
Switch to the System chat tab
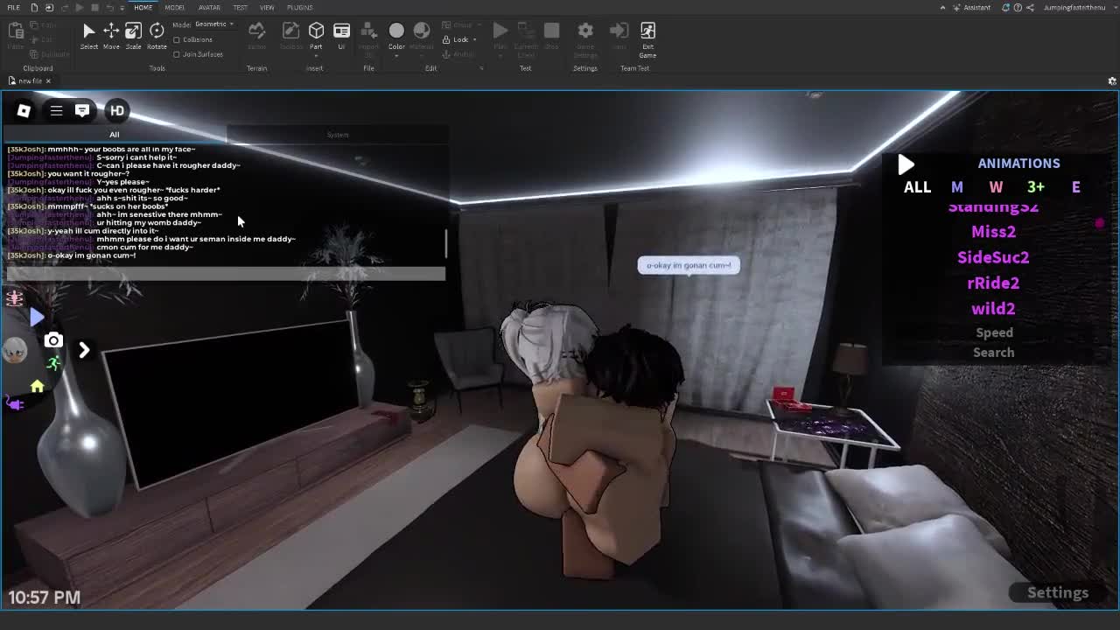(x=338, y=135)
